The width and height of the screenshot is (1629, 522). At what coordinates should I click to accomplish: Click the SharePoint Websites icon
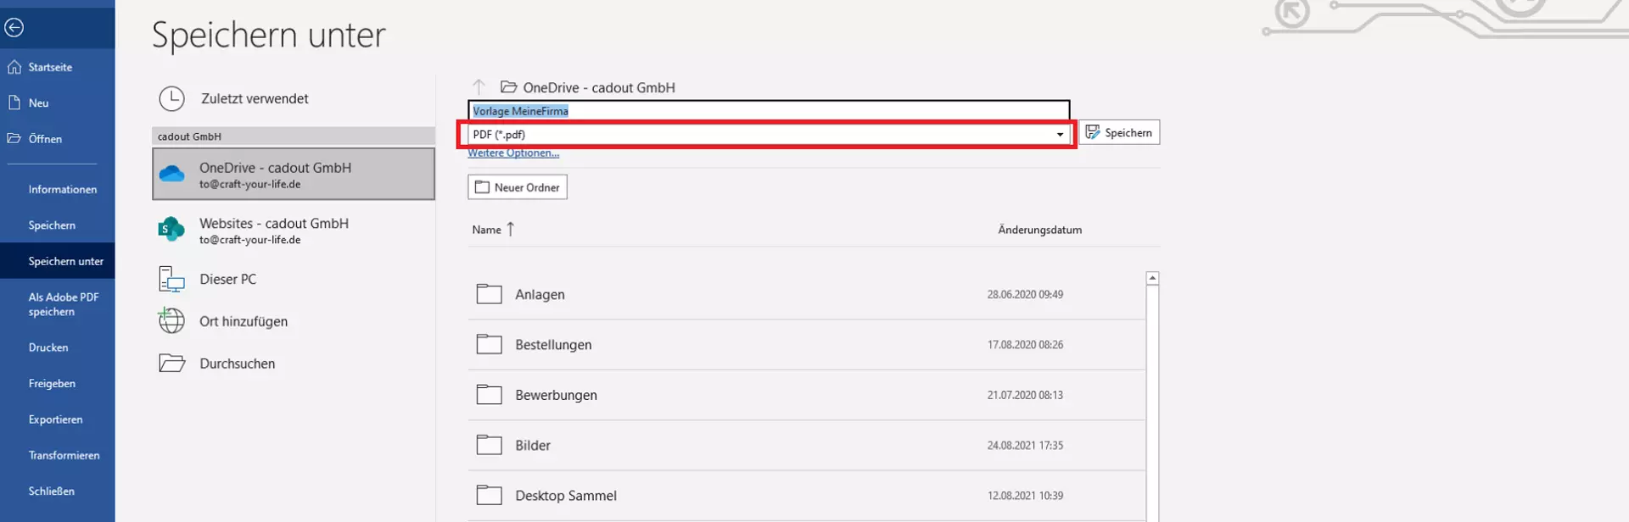pos(171,229)
